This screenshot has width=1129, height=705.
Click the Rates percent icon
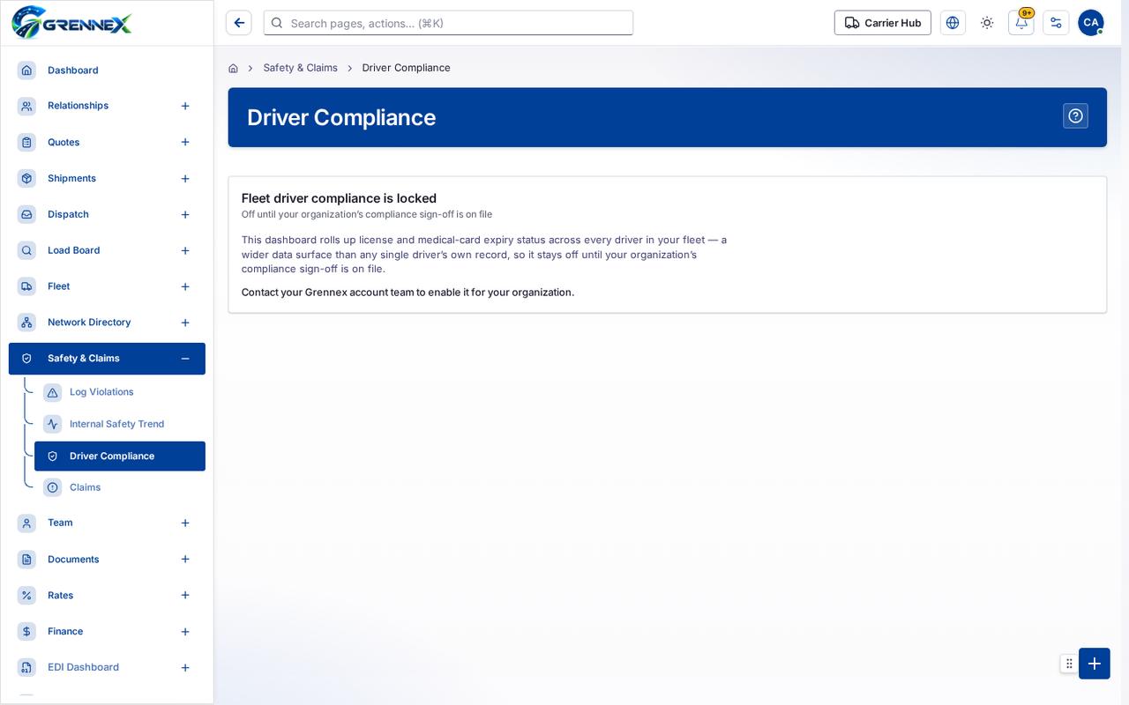pos(27,596)
